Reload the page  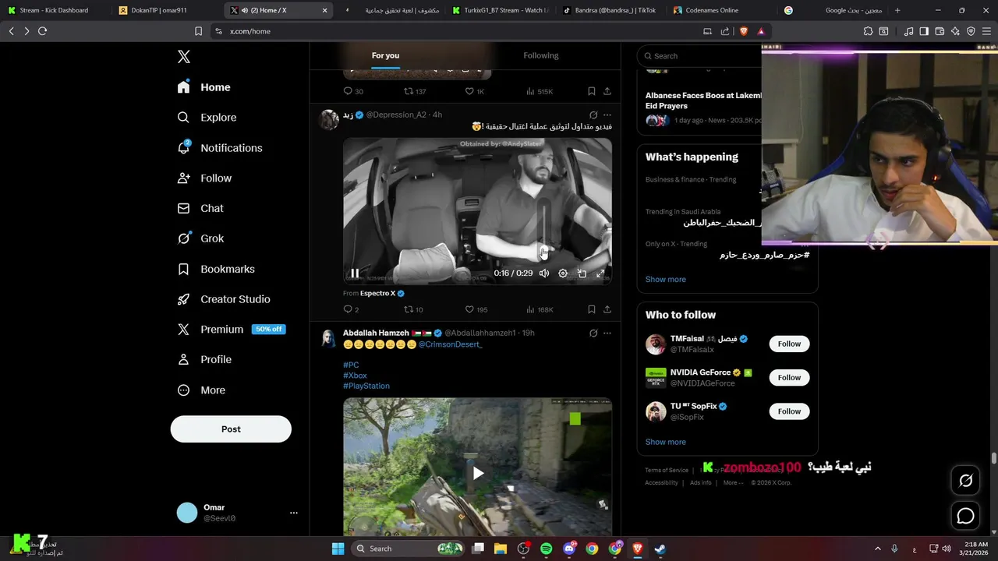point(42,31)
